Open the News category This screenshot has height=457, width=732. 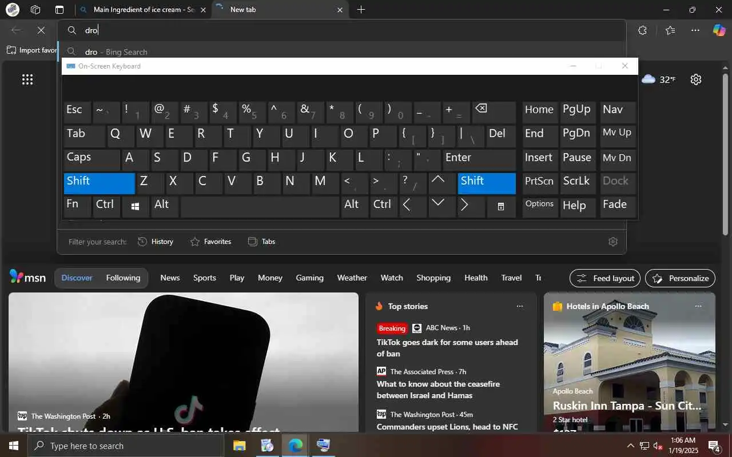(170, 278)
